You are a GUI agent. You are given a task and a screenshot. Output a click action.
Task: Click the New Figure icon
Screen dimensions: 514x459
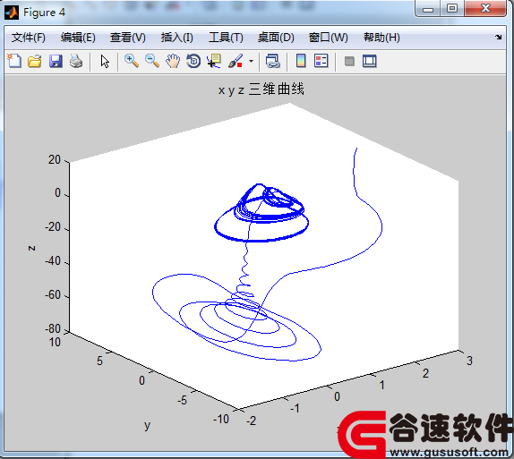(x=14, y=61)
